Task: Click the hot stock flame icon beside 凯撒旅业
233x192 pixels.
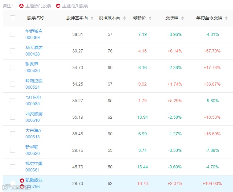Action: click(22, 181)
